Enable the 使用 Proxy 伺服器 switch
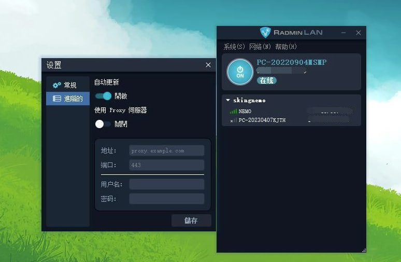Image resolution: width=401 pixels, height=262 pixels. click(103, 124)
